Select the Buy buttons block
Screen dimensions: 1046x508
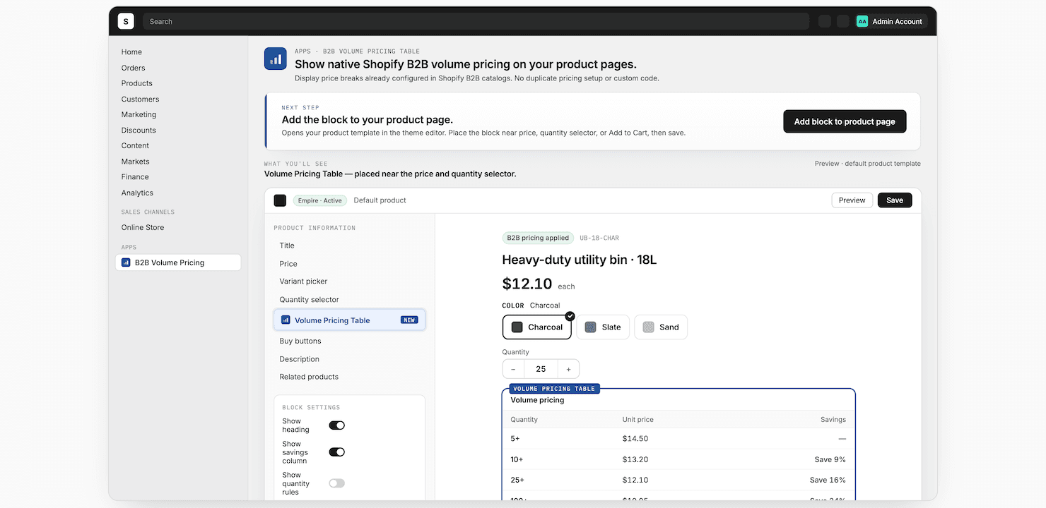click(x=300, y=341)
